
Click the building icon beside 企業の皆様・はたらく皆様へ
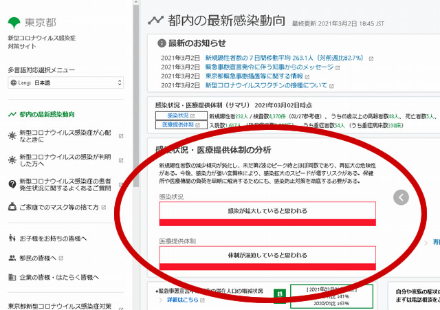[12, 278]
